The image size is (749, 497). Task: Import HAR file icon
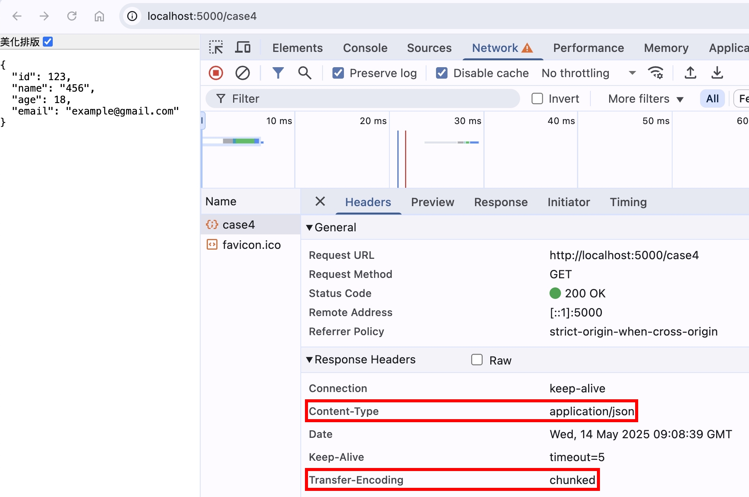point(690,73)
